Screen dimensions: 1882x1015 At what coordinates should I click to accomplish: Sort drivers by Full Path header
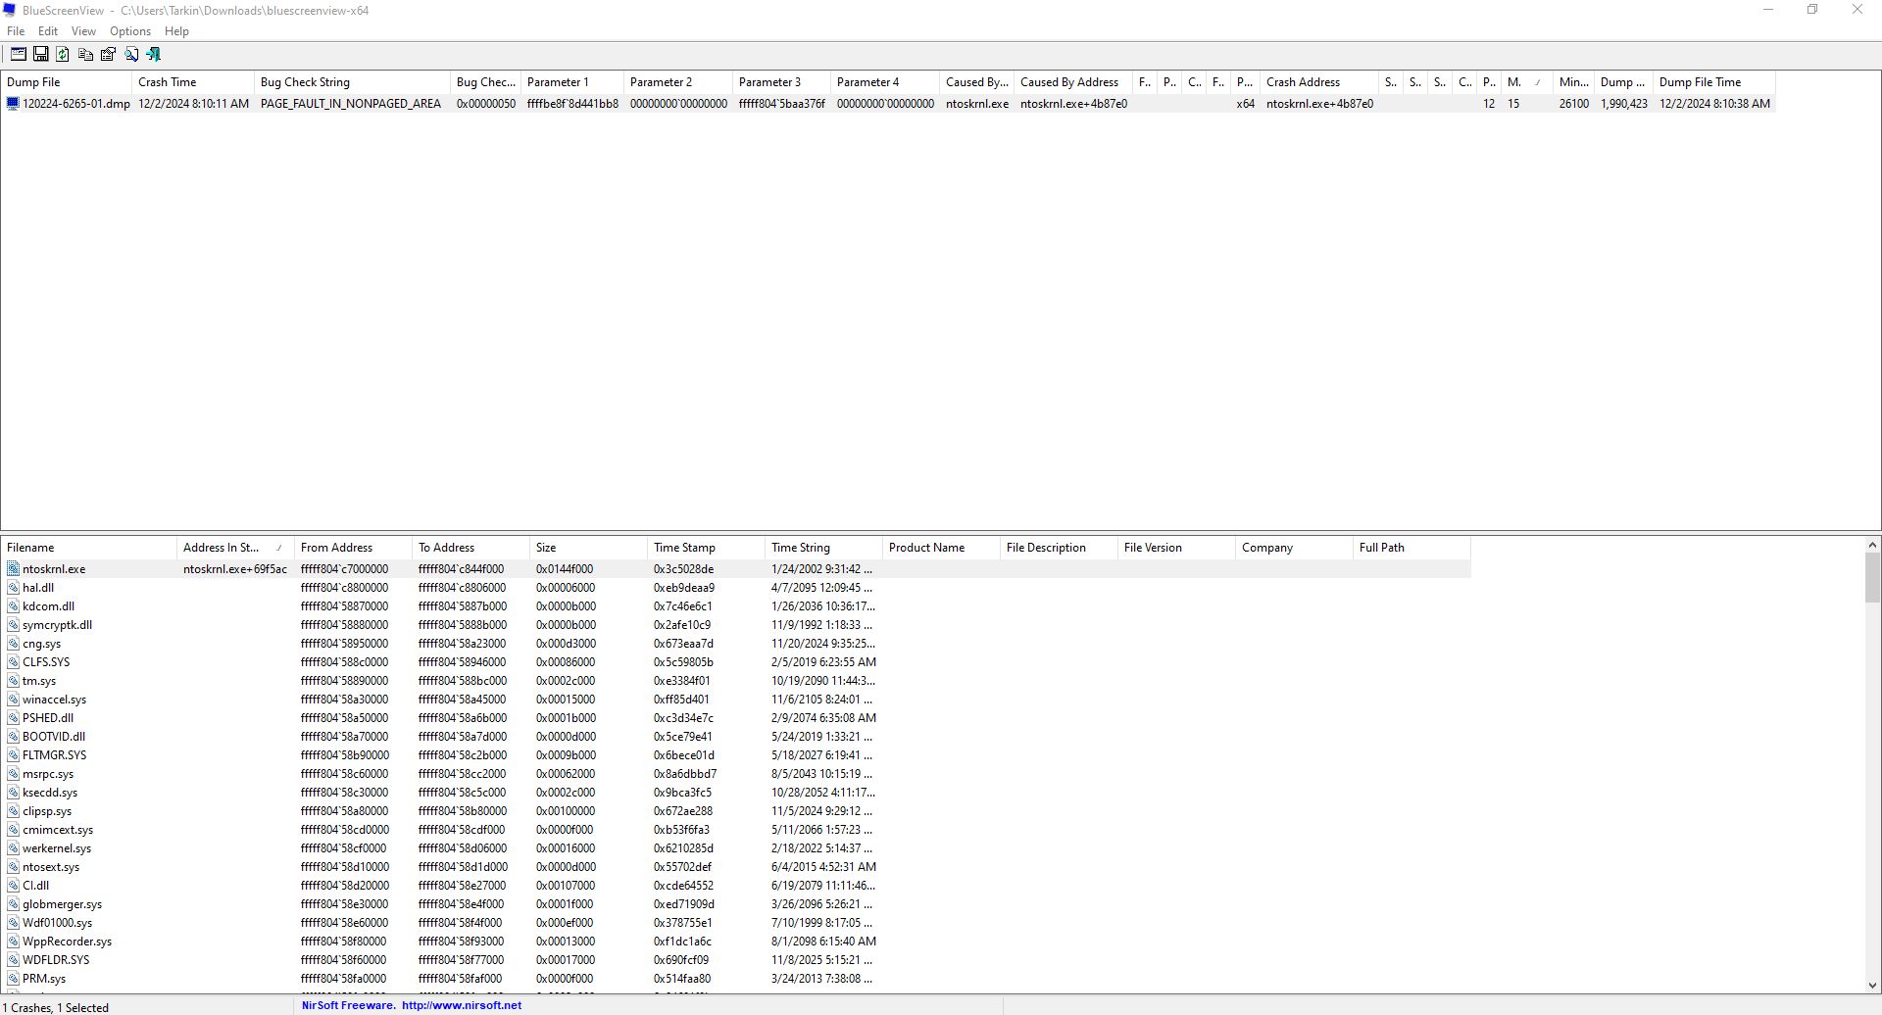[1411, 548]
